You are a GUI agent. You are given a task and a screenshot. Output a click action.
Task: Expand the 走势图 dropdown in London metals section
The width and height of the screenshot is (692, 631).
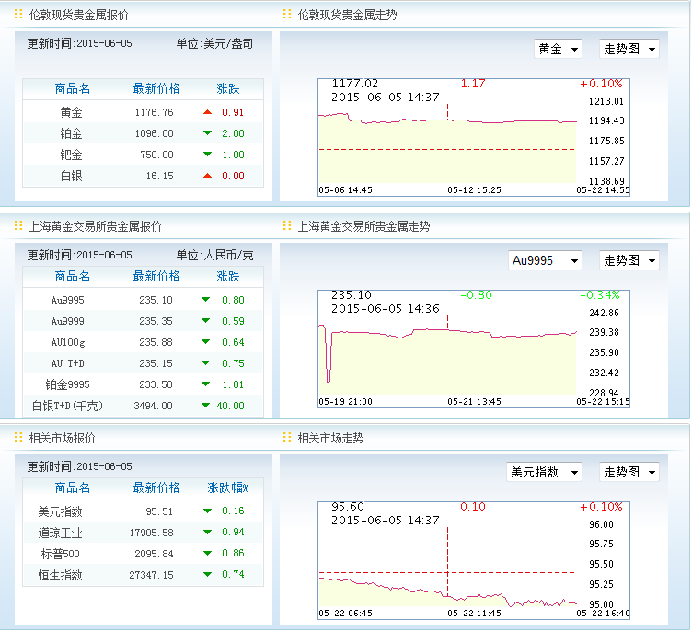pos(629,49)
